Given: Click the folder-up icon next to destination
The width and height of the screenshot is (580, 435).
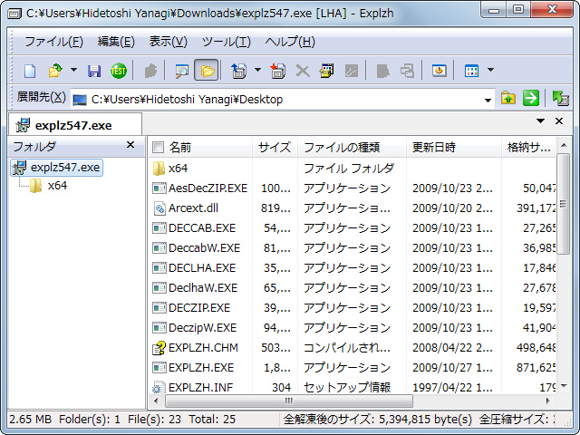Looking at the screenshot, I should click(x=508, y=99).
